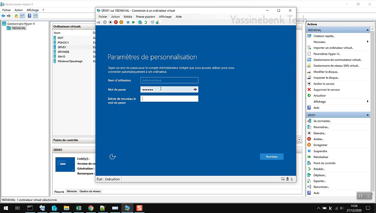The height and width of the screenshot is (213, 376).
Task: Click the Réinitialiser action
Action: 321,157
